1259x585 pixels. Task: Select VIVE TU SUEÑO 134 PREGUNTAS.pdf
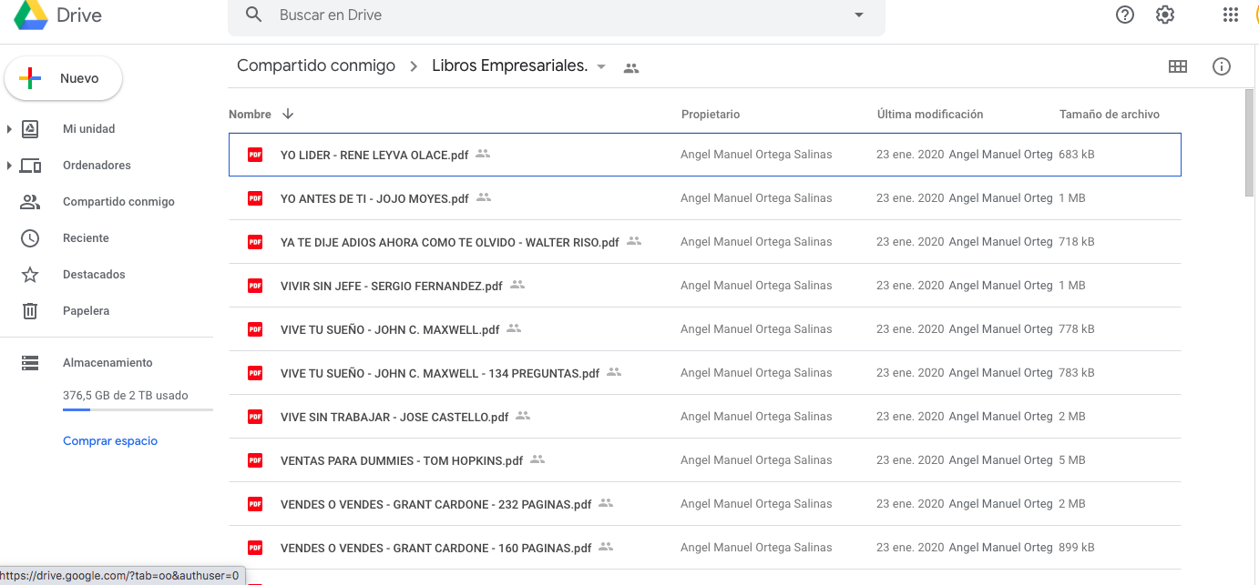(x=705, y=373)
